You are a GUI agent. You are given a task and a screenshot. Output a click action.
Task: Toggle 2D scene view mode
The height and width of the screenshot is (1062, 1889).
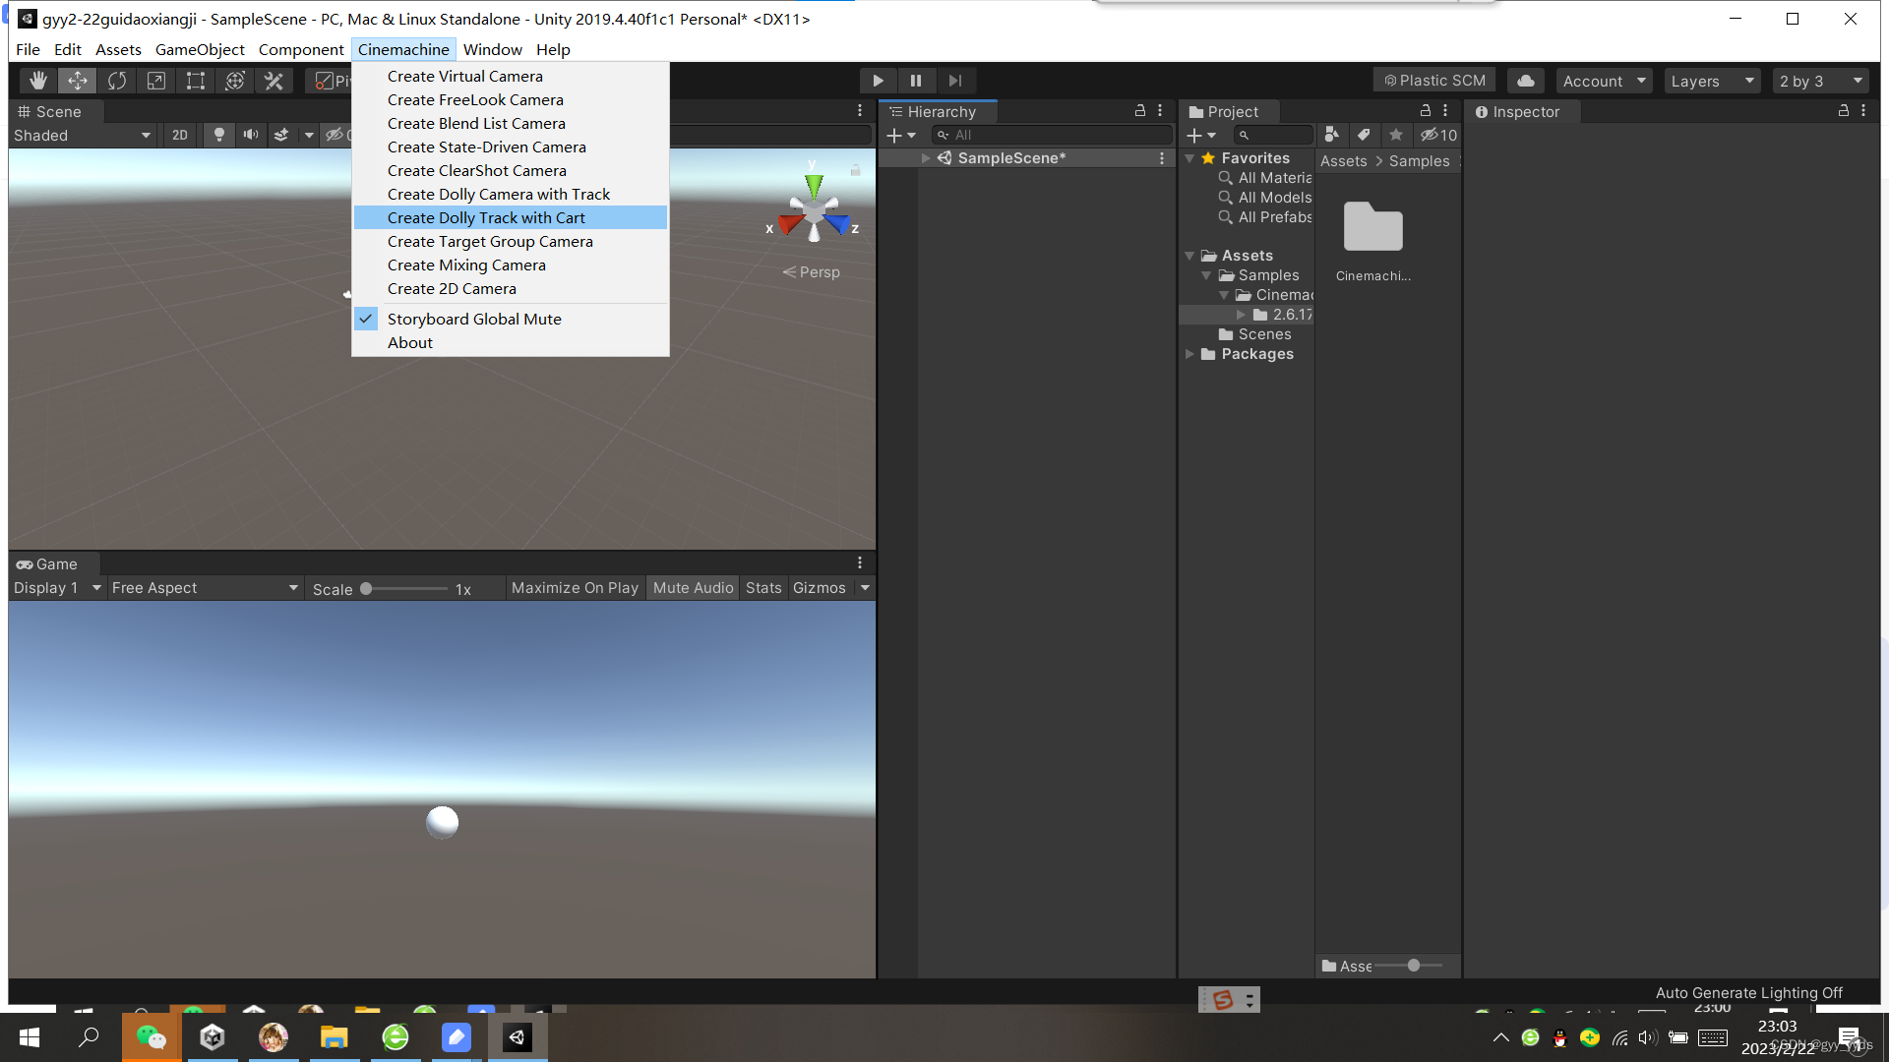point(179,135)
